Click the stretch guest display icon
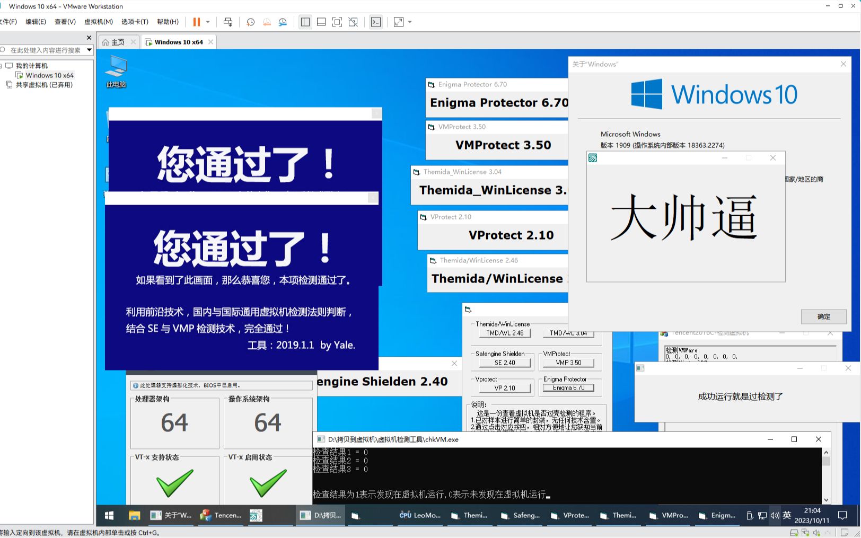Viewport: 861px width, 538px height. (x=399, y=22)
